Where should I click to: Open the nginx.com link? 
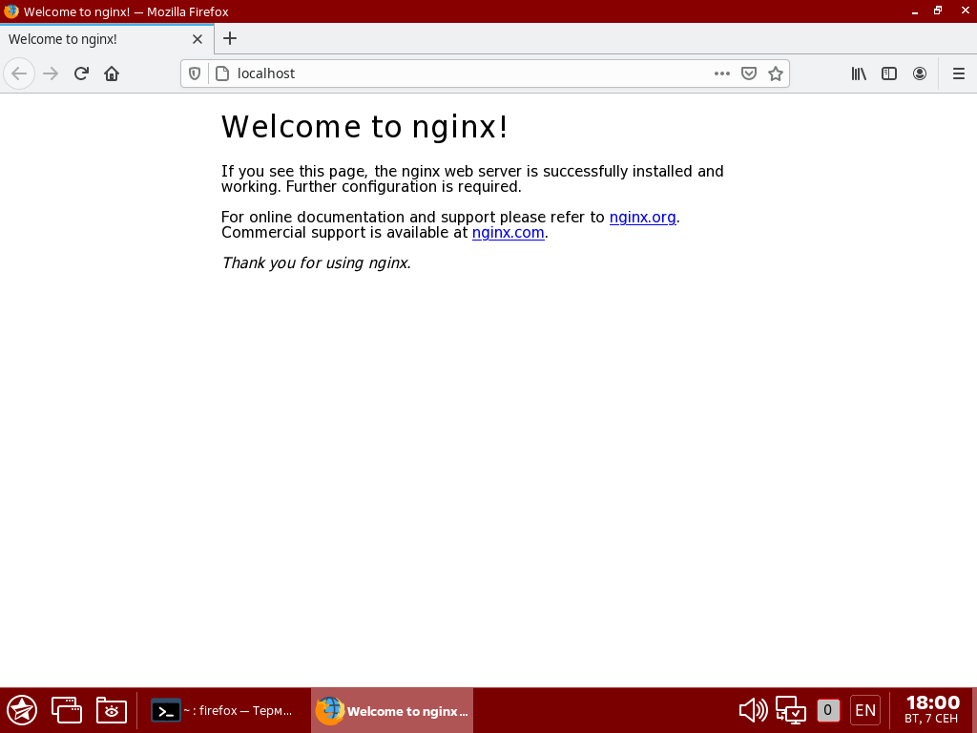508,232
